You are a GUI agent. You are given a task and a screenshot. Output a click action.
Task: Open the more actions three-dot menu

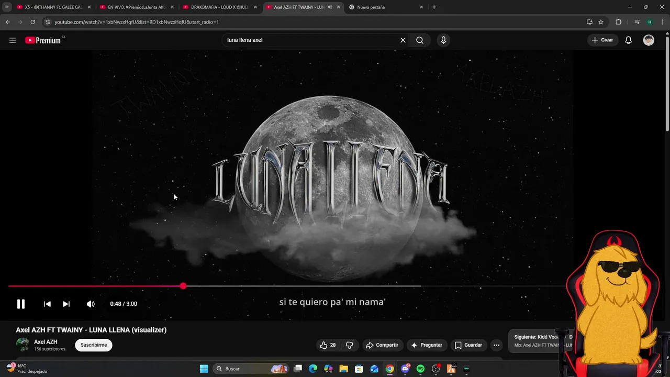point(496,345)
